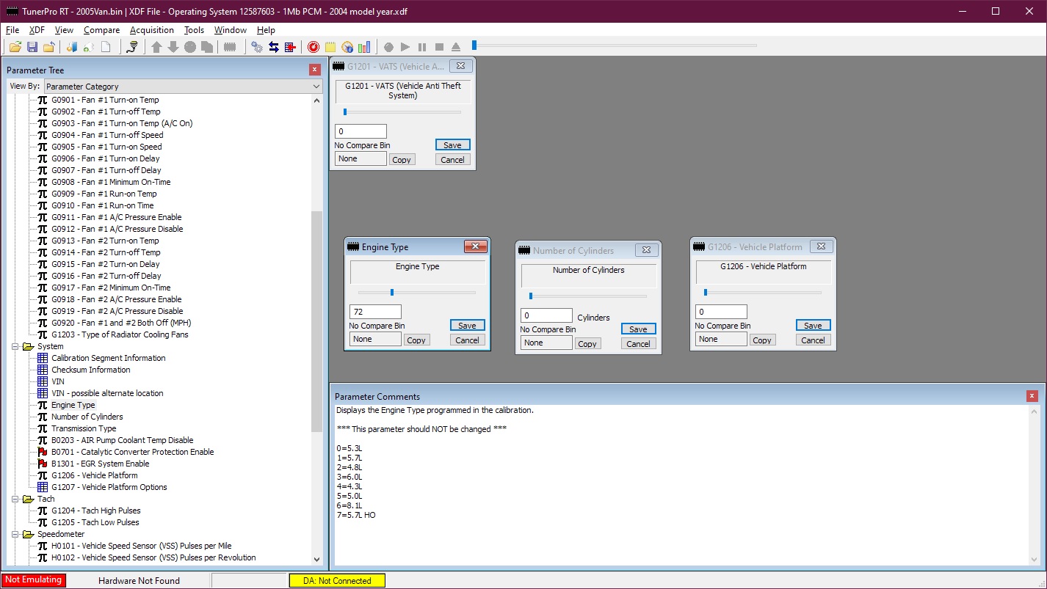Click the G1201 VATS value input field
Screen dimensions: 1047x589
tap(361, 131)
